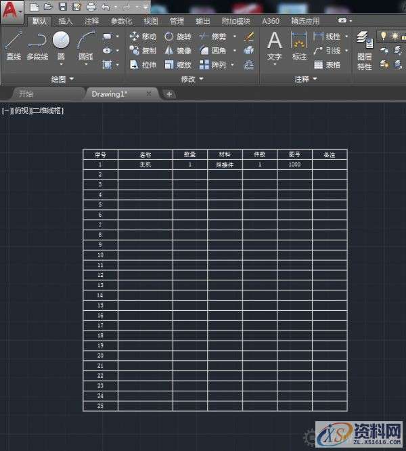Select the 复制 (Copy) tool
Screen dimensions: 406x451
143,51
